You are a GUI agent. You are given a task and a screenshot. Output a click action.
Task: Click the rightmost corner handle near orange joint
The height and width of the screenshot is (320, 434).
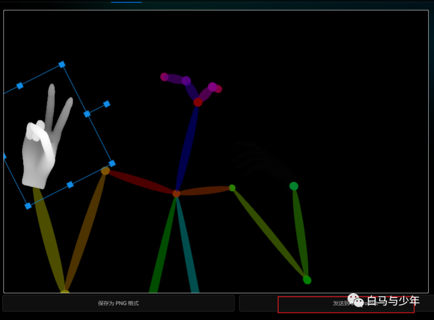coord(112,163)
